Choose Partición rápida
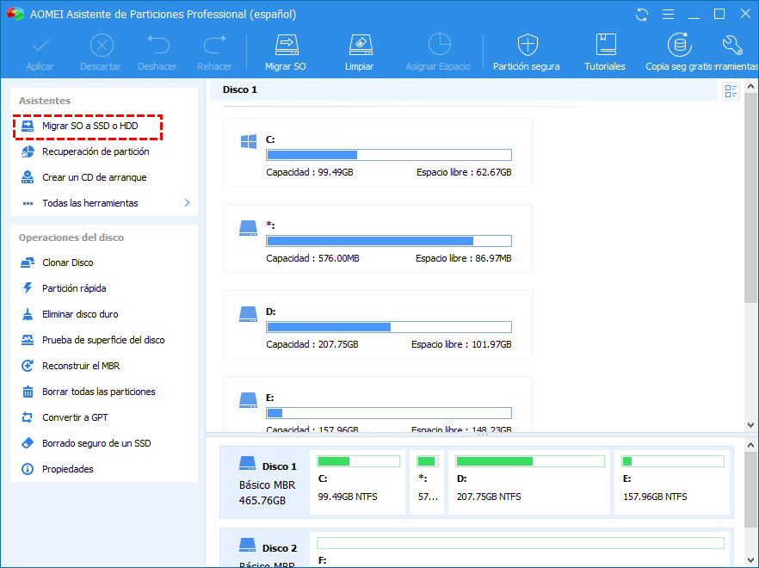The width and height of the screenshot is (759, 568). point(74,288)
